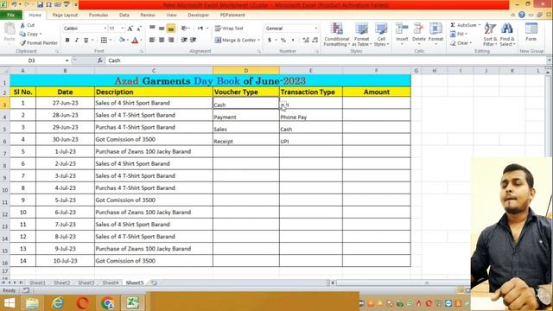This screenshot has height=311, width=553.
Task: Switch to the Data tab
Action: coord(124,15)
